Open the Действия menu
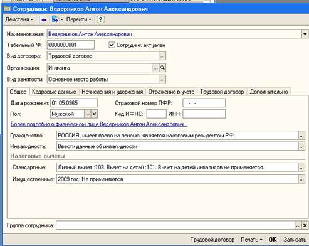Image resolution: width=309 pixels, height=246 pixels. click(19, 19)
